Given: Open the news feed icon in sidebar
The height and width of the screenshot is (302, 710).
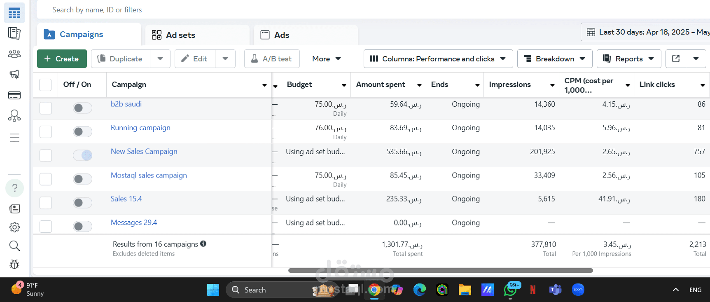Looking at the screenshot, I should click(14, 209).
